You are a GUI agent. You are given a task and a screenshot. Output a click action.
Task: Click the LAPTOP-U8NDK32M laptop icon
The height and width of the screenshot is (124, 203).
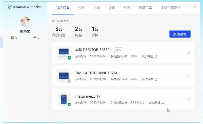(64, 76)
